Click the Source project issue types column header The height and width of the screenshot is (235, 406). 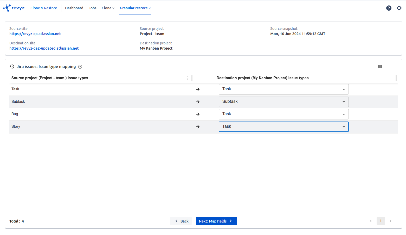click(x=50, y=78)
